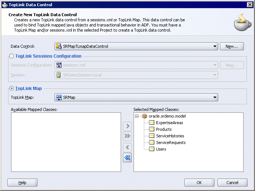Click the Cancel button
The height and width of the screenshot is (191, 255).
click(233, 183)
